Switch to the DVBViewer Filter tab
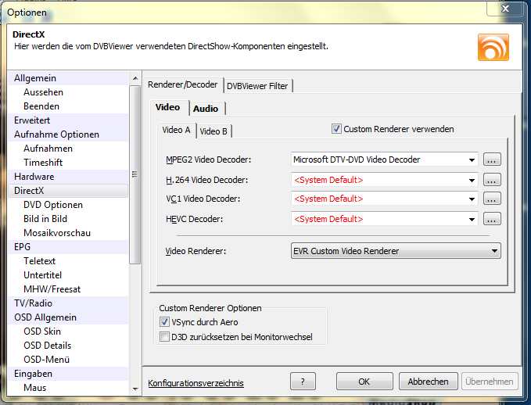531x405 pixels. pos(257,85)
